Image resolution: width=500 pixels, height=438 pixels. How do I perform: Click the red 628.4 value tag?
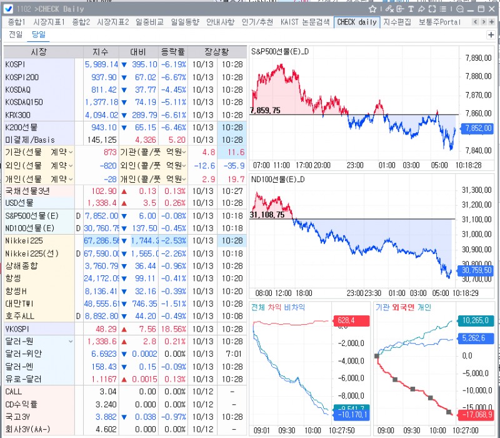point(351,320)
